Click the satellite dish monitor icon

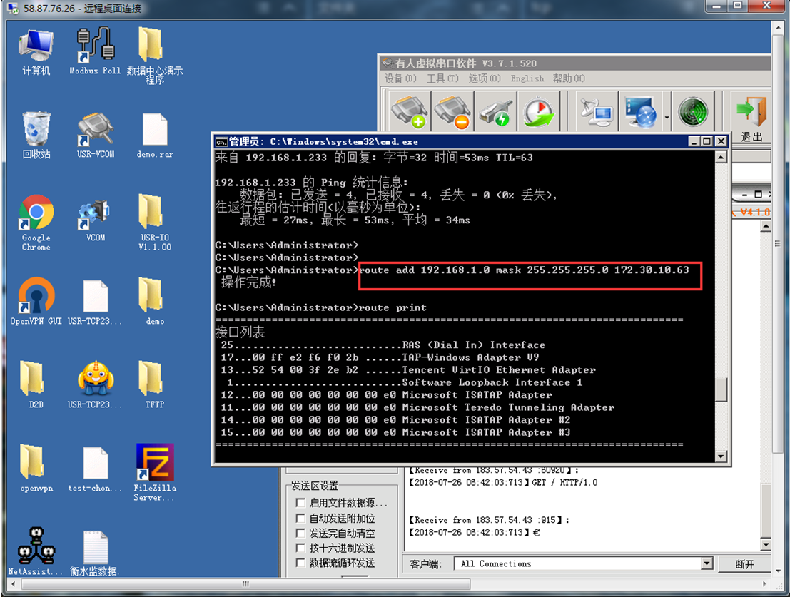tap(595, 112)
